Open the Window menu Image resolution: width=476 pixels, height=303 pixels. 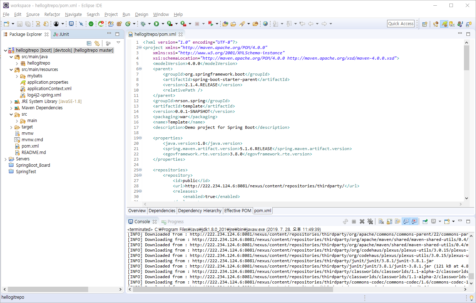161,14
